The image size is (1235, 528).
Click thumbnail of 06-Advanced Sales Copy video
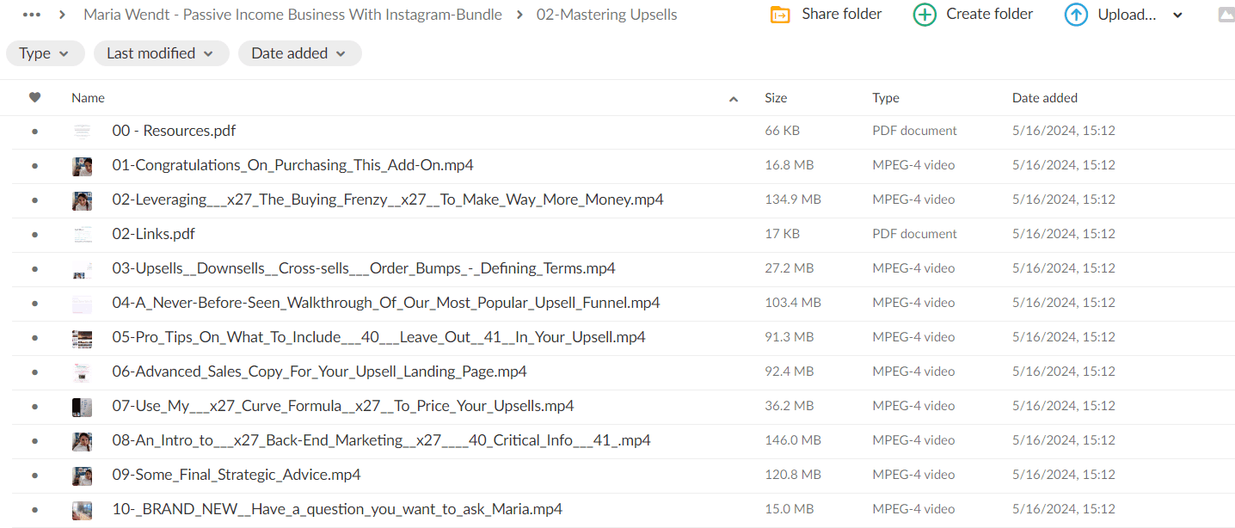coord(82,372)
